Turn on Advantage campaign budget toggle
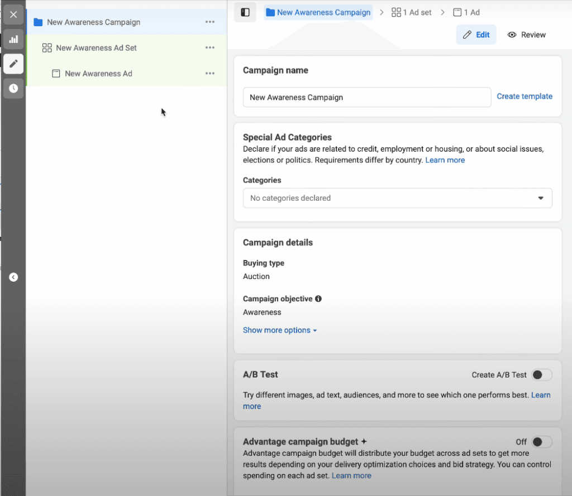 541,442
